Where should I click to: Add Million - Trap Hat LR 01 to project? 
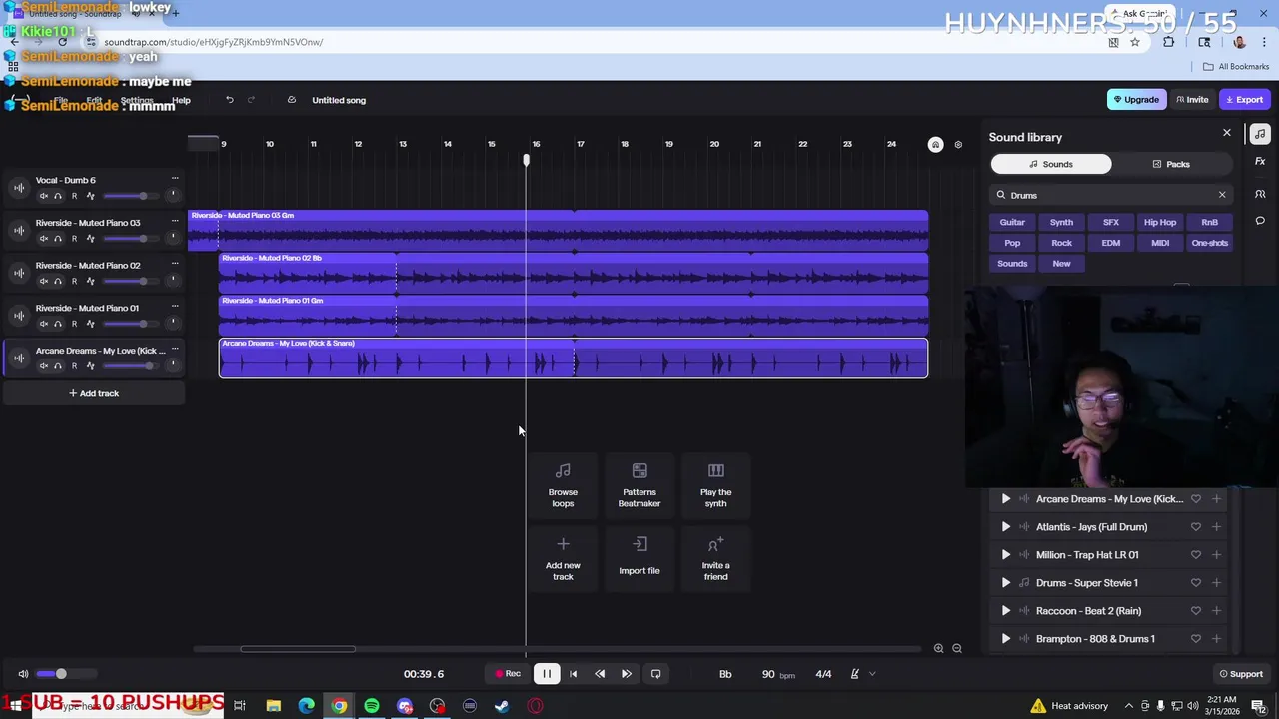pyautogui.click(x=1216, y=555)
